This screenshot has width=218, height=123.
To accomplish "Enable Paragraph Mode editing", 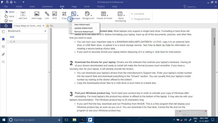I will [141, 19].
